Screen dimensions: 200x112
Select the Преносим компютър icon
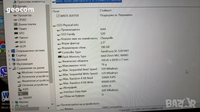(15, 2)
